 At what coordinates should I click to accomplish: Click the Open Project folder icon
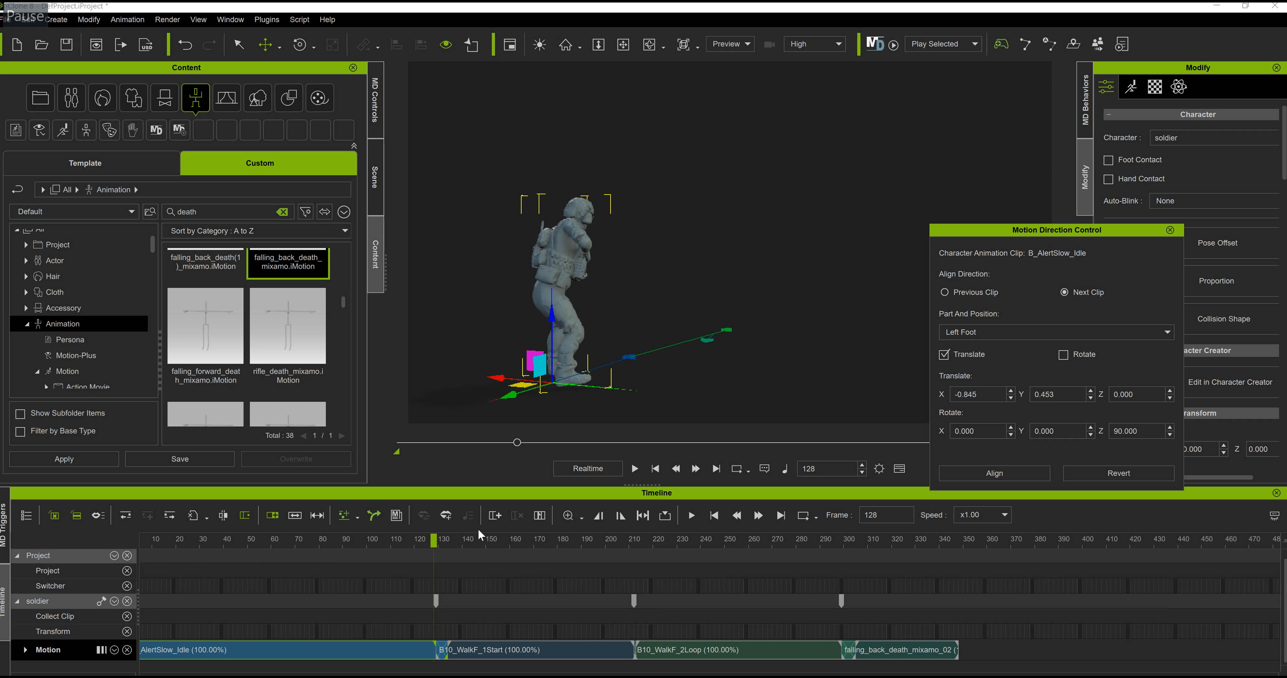41,45
